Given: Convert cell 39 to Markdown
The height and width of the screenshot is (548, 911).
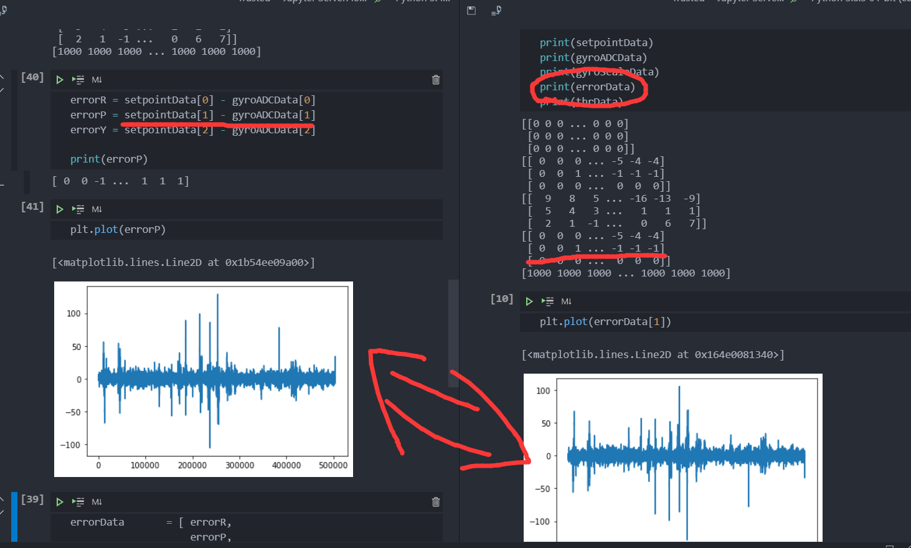Looking at the screenshot, I should (97, 502).
